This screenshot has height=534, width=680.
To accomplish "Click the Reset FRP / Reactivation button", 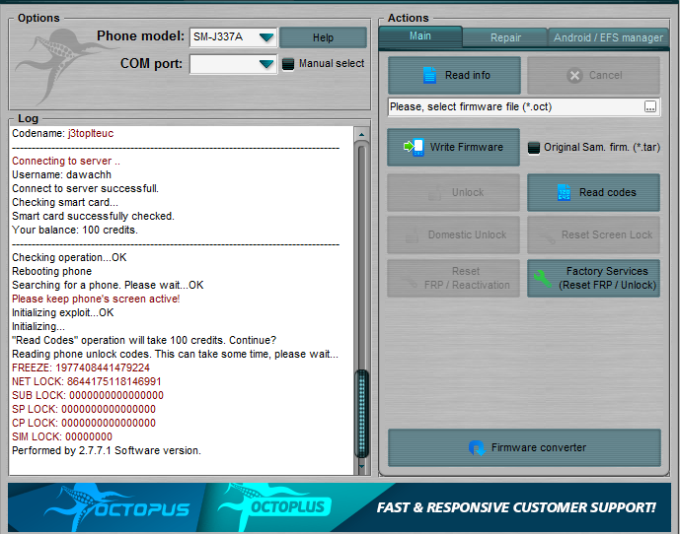I will (x=453, y=278).
